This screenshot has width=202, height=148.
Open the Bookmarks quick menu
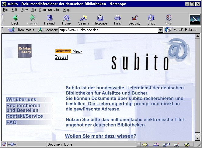click(21, 30)
